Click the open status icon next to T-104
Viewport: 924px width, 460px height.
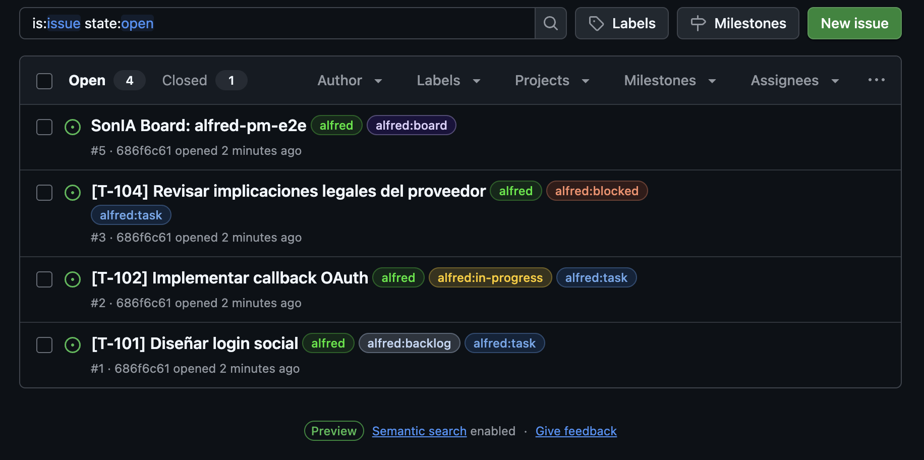pyautogui.click(x=73, y=193)
